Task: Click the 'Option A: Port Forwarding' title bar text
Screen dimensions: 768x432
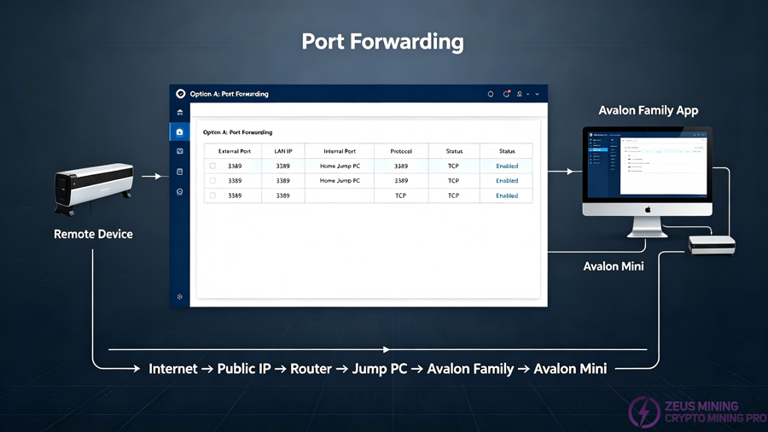Action: pos(230,94)
